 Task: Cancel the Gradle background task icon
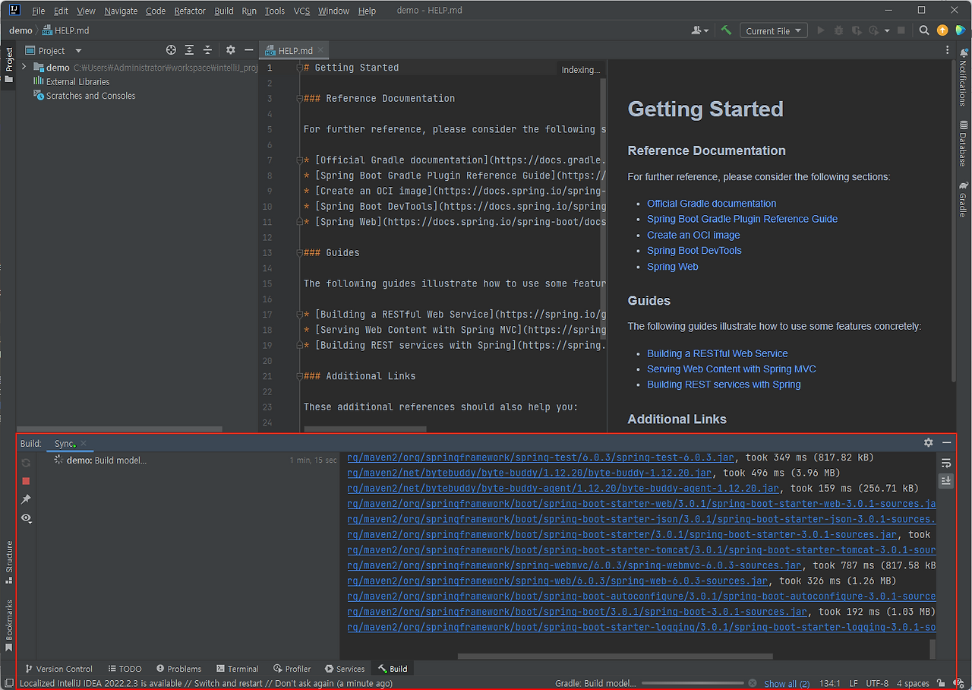point(753,683)
